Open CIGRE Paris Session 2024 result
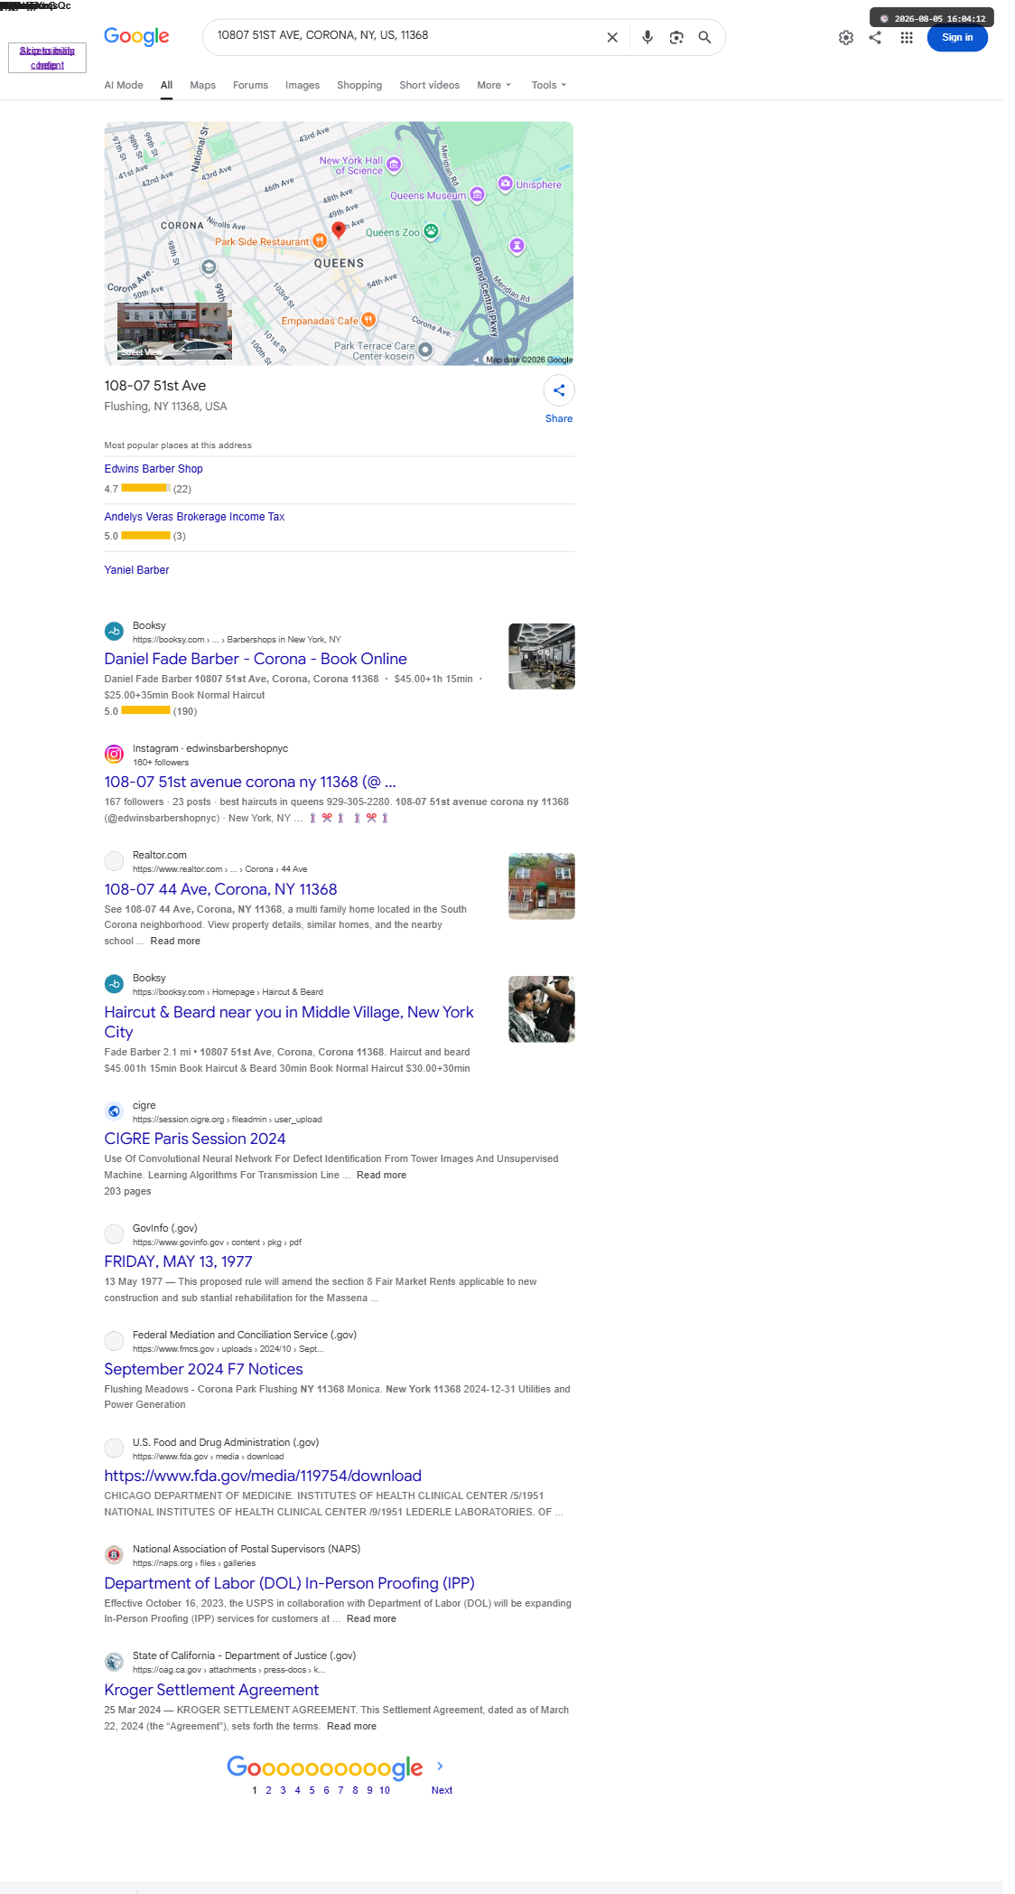The height and width of the screenshot is (1894, 1015). click(195, 1139)
